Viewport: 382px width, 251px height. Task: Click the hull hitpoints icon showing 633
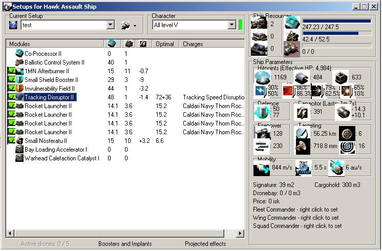(x=341, y=77)
